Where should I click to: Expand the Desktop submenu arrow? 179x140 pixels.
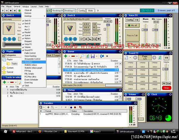(44, 16)
